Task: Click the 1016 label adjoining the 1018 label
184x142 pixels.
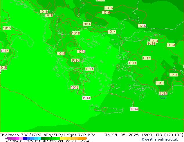Action: click(44, 12)
